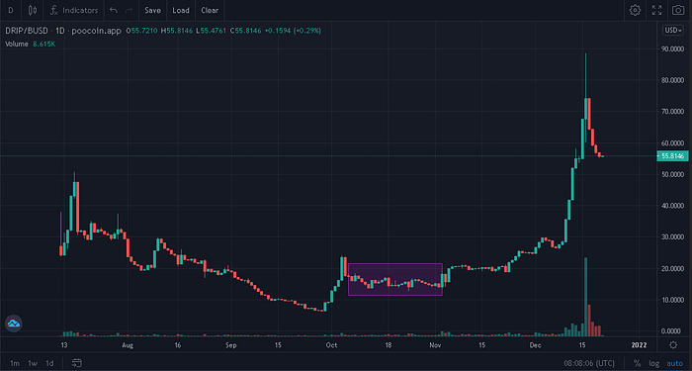Toggle percentage scale mode
Image resolution: width=692 pixels, height=371 pixels.
pyautogui.click(x=637, y=363)
